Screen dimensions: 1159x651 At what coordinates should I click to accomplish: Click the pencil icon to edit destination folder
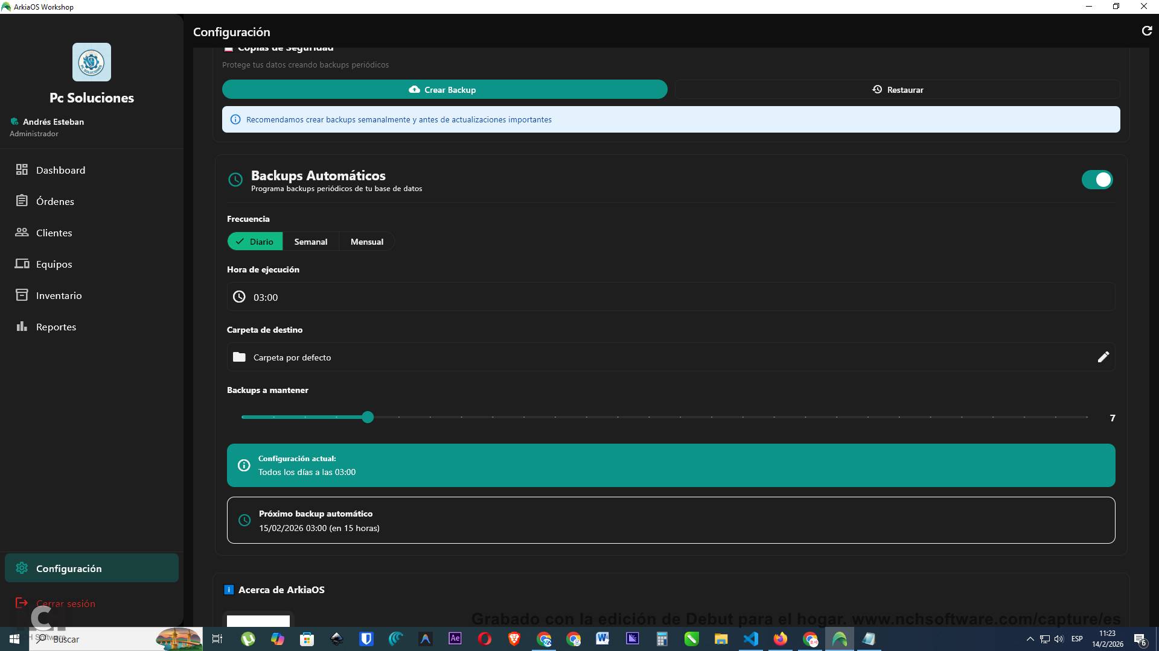pyautogui.click(x=1103, y=357)
